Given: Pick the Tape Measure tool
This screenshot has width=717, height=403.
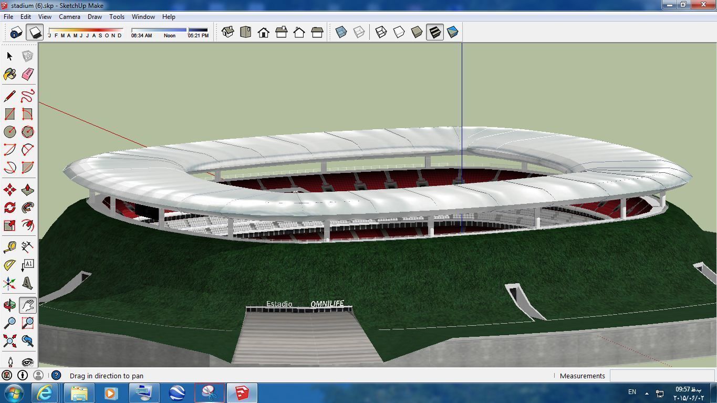Looking at the screenshot, I should [x=9, y=247].
